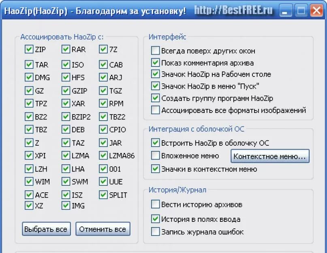Toggle the TBZ format checkbox
The width and height of the screenshot is (327, 253).
tap(29, 130)
